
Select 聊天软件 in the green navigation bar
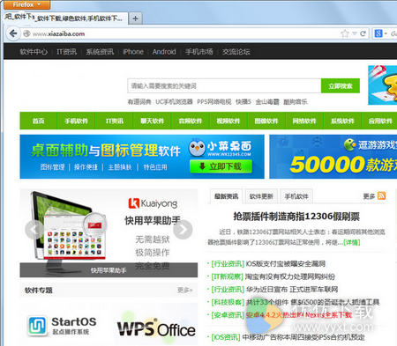(x=153, y=121)
